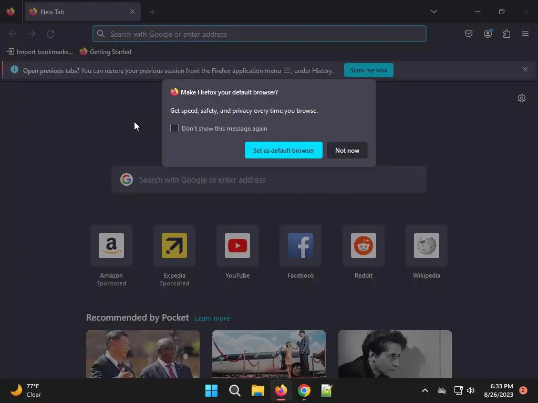Open the volume speaker tray icon

[x=471, y=390]
